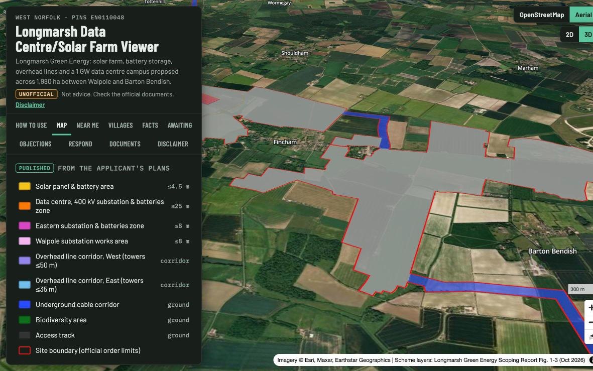593x371 pixels.
Task: Switch to the NEAR ME tab
Action: 87,125
